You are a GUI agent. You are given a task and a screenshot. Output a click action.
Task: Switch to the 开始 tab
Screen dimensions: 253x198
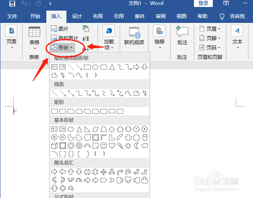pos(35,16)
